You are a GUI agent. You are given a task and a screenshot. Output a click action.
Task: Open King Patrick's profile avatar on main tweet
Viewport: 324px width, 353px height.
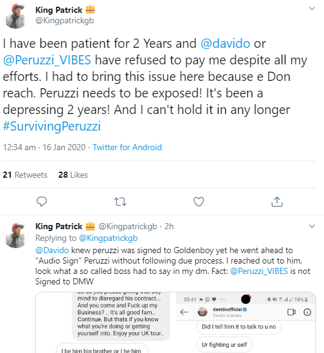coord(16,16)
